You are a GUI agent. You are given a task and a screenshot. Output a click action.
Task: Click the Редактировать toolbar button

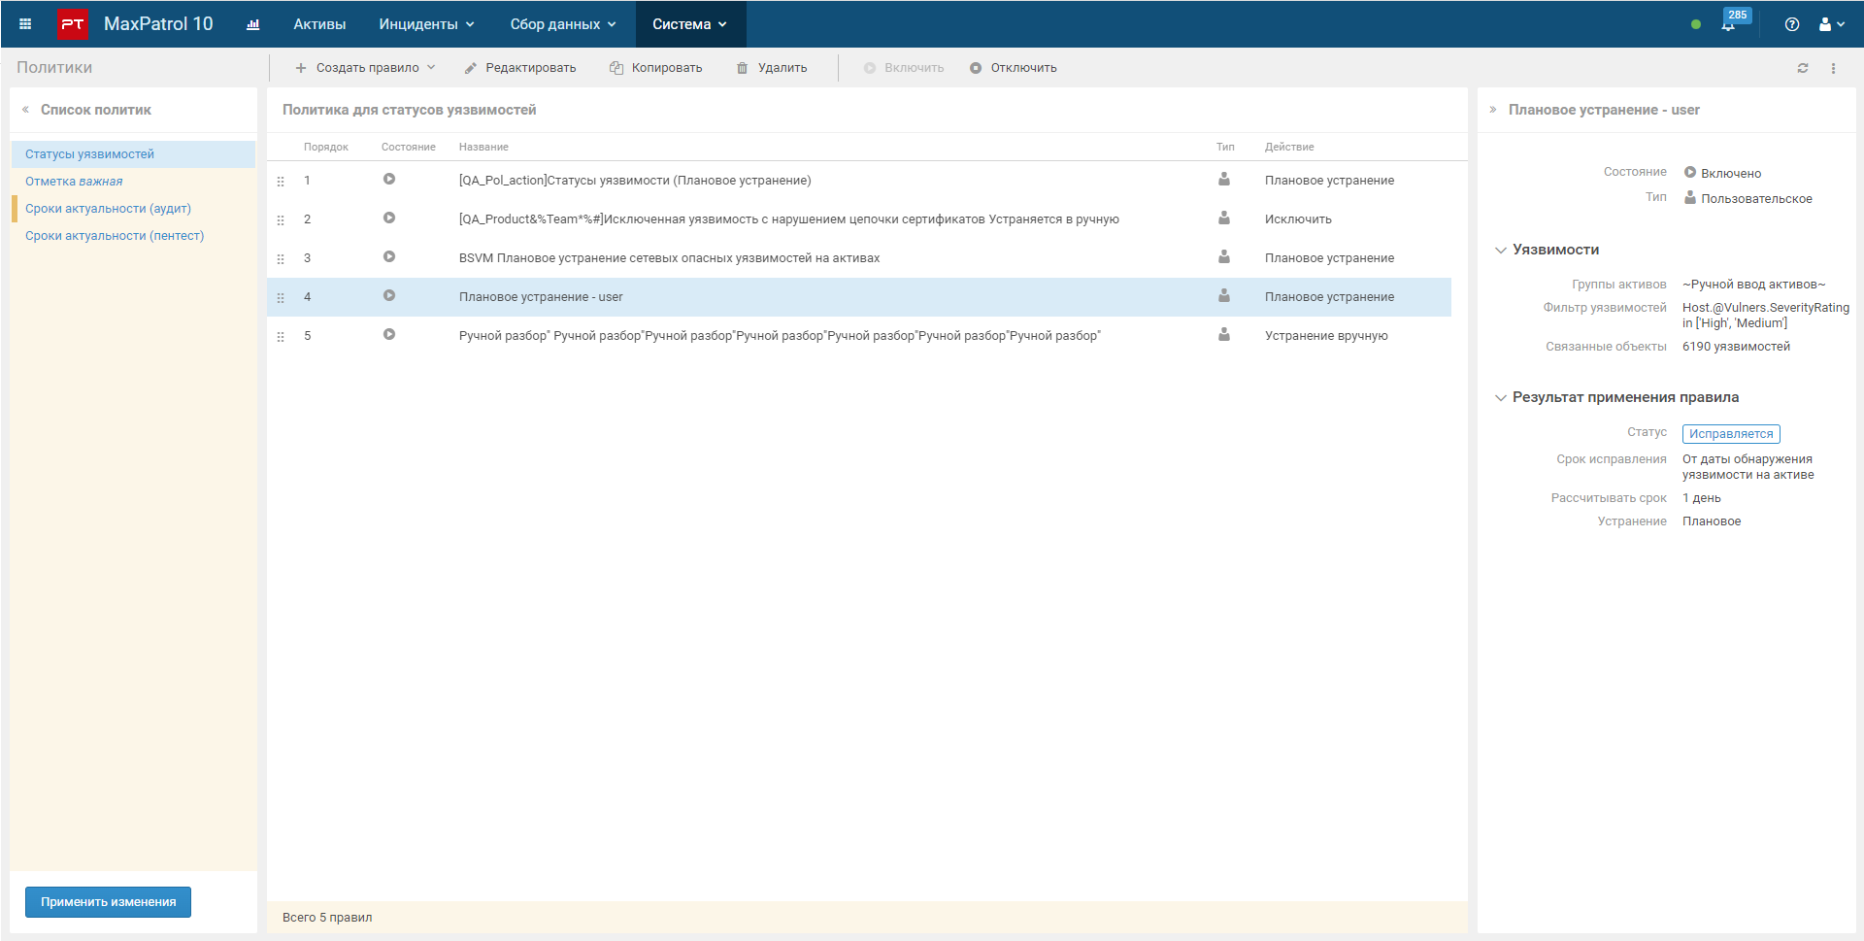point(520,68)
